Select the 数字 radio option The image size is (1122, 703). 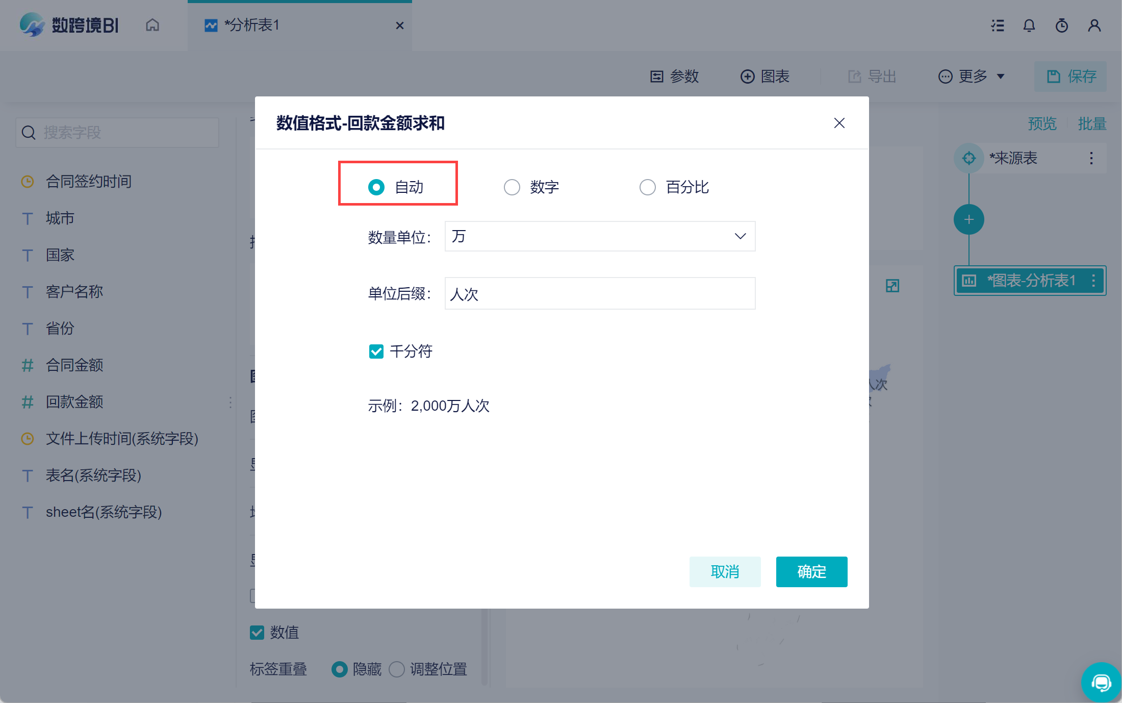[x=512, y=187]
